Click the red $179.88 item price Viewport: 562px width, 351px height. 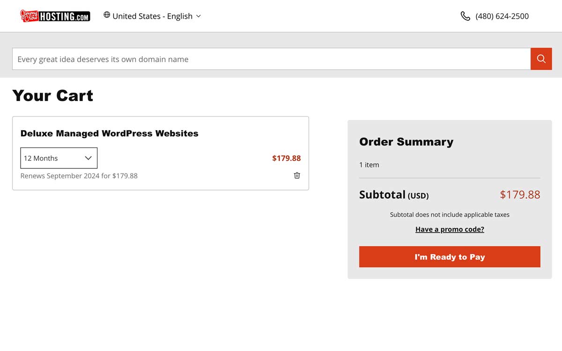pyautogui.click(x=286, y=158)
